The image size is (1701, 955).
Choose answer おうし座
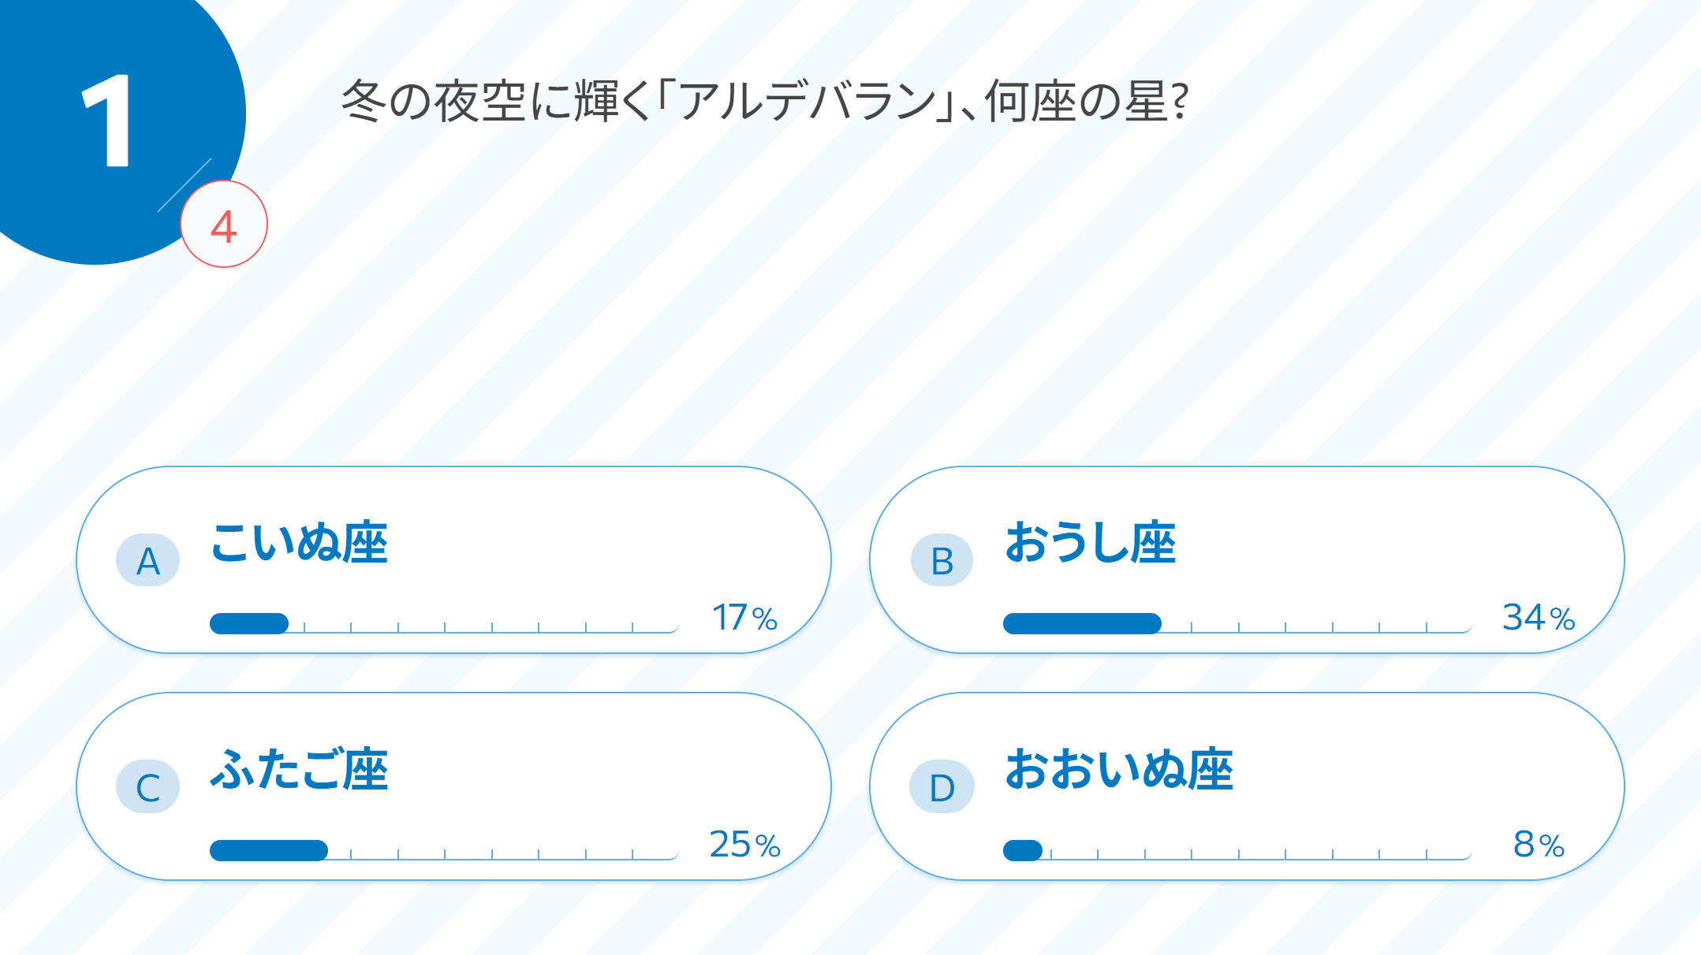1090,542
